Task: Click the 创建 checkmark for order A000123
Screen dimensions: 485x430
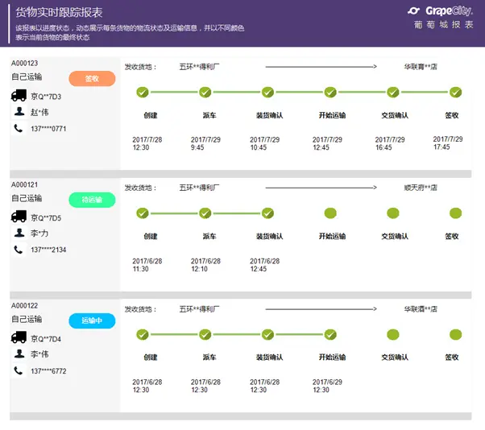Action: [143, 92]
